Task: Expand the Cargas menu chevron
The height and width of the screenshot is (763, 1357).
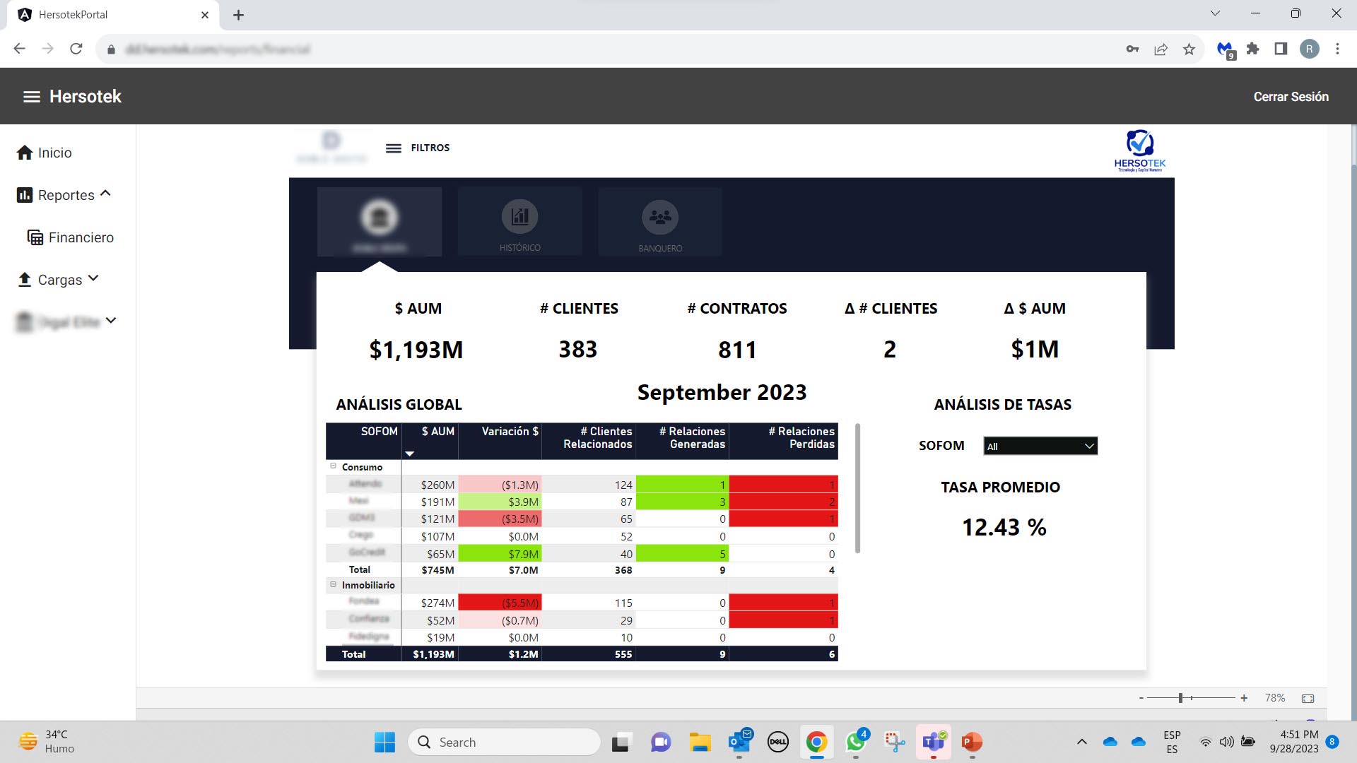Action: (x=93, y=278)
